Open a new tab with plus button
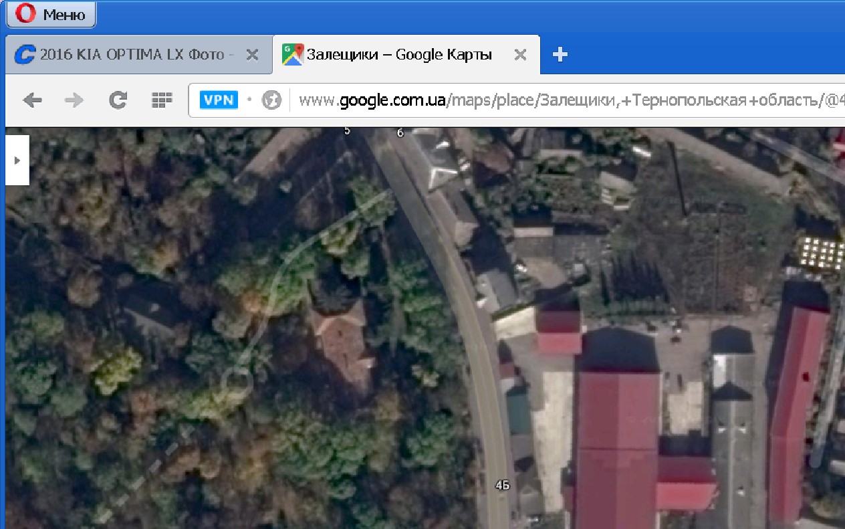845x529 pixels. tap(560, 55)
